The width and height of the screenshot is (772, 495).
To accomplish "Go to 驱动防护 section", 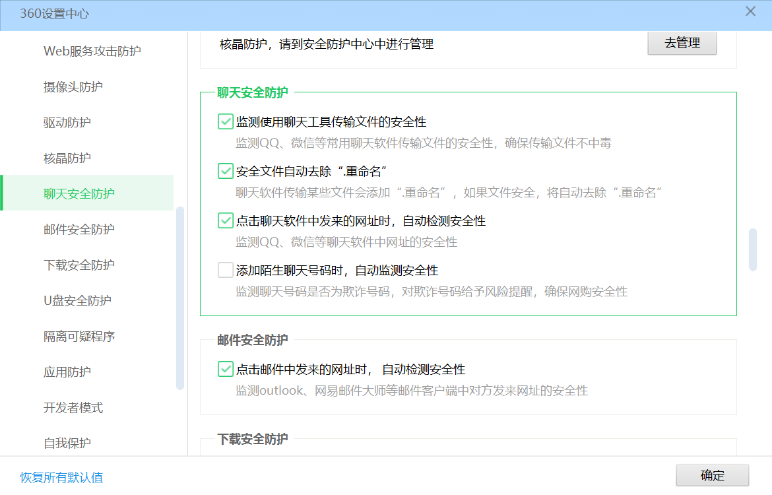I will 67,123.
